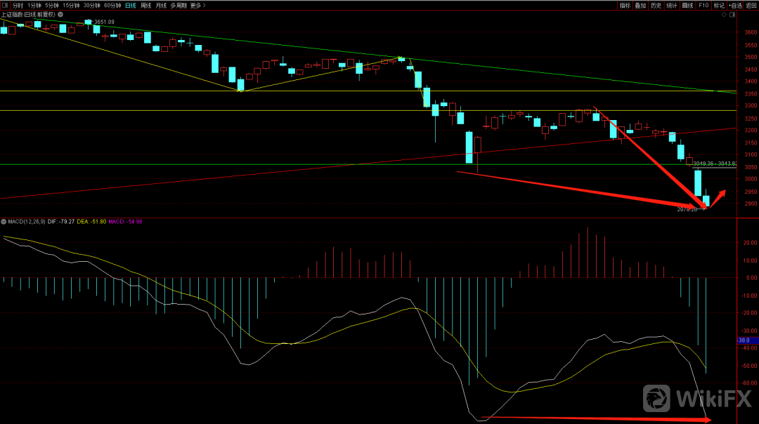759x424 pixels.
Task: Add to watchlist with +自选 button
Action: pyautogui.click(x=735, y=5)
